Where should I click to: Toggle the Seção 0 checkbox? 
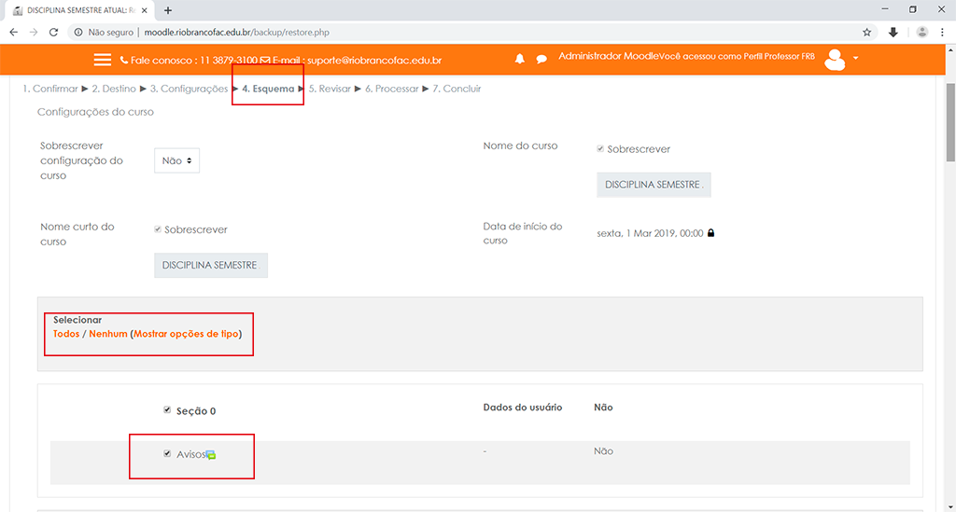coord(167,409)
